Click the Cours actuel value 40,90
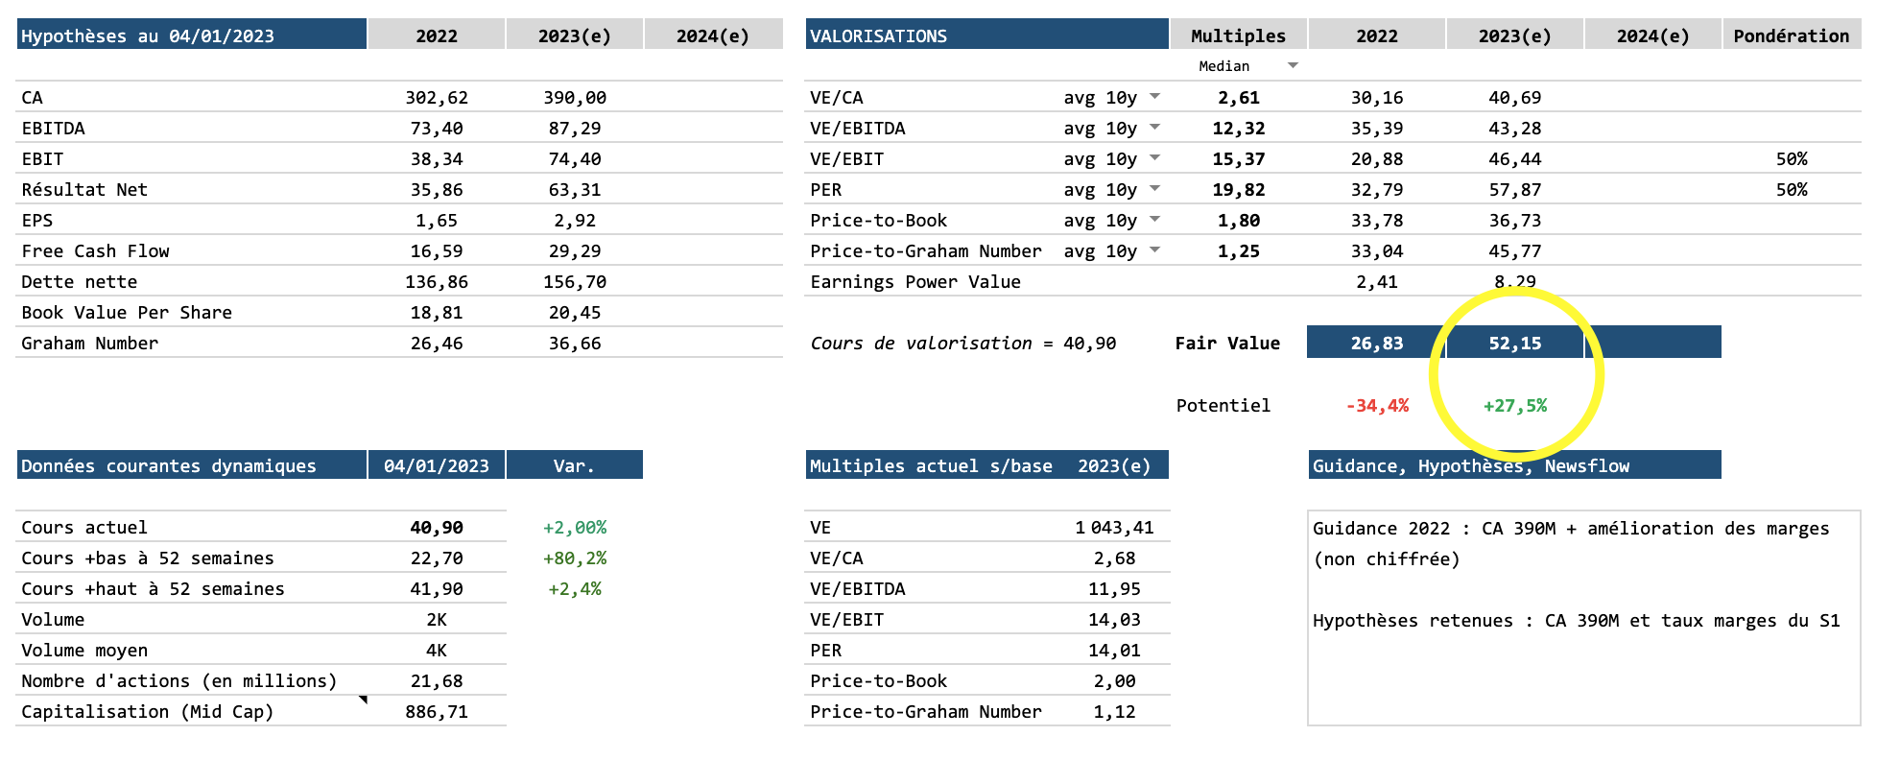Image resolution: width=1900 pixels, height=760 pixels. pos(437,528)
